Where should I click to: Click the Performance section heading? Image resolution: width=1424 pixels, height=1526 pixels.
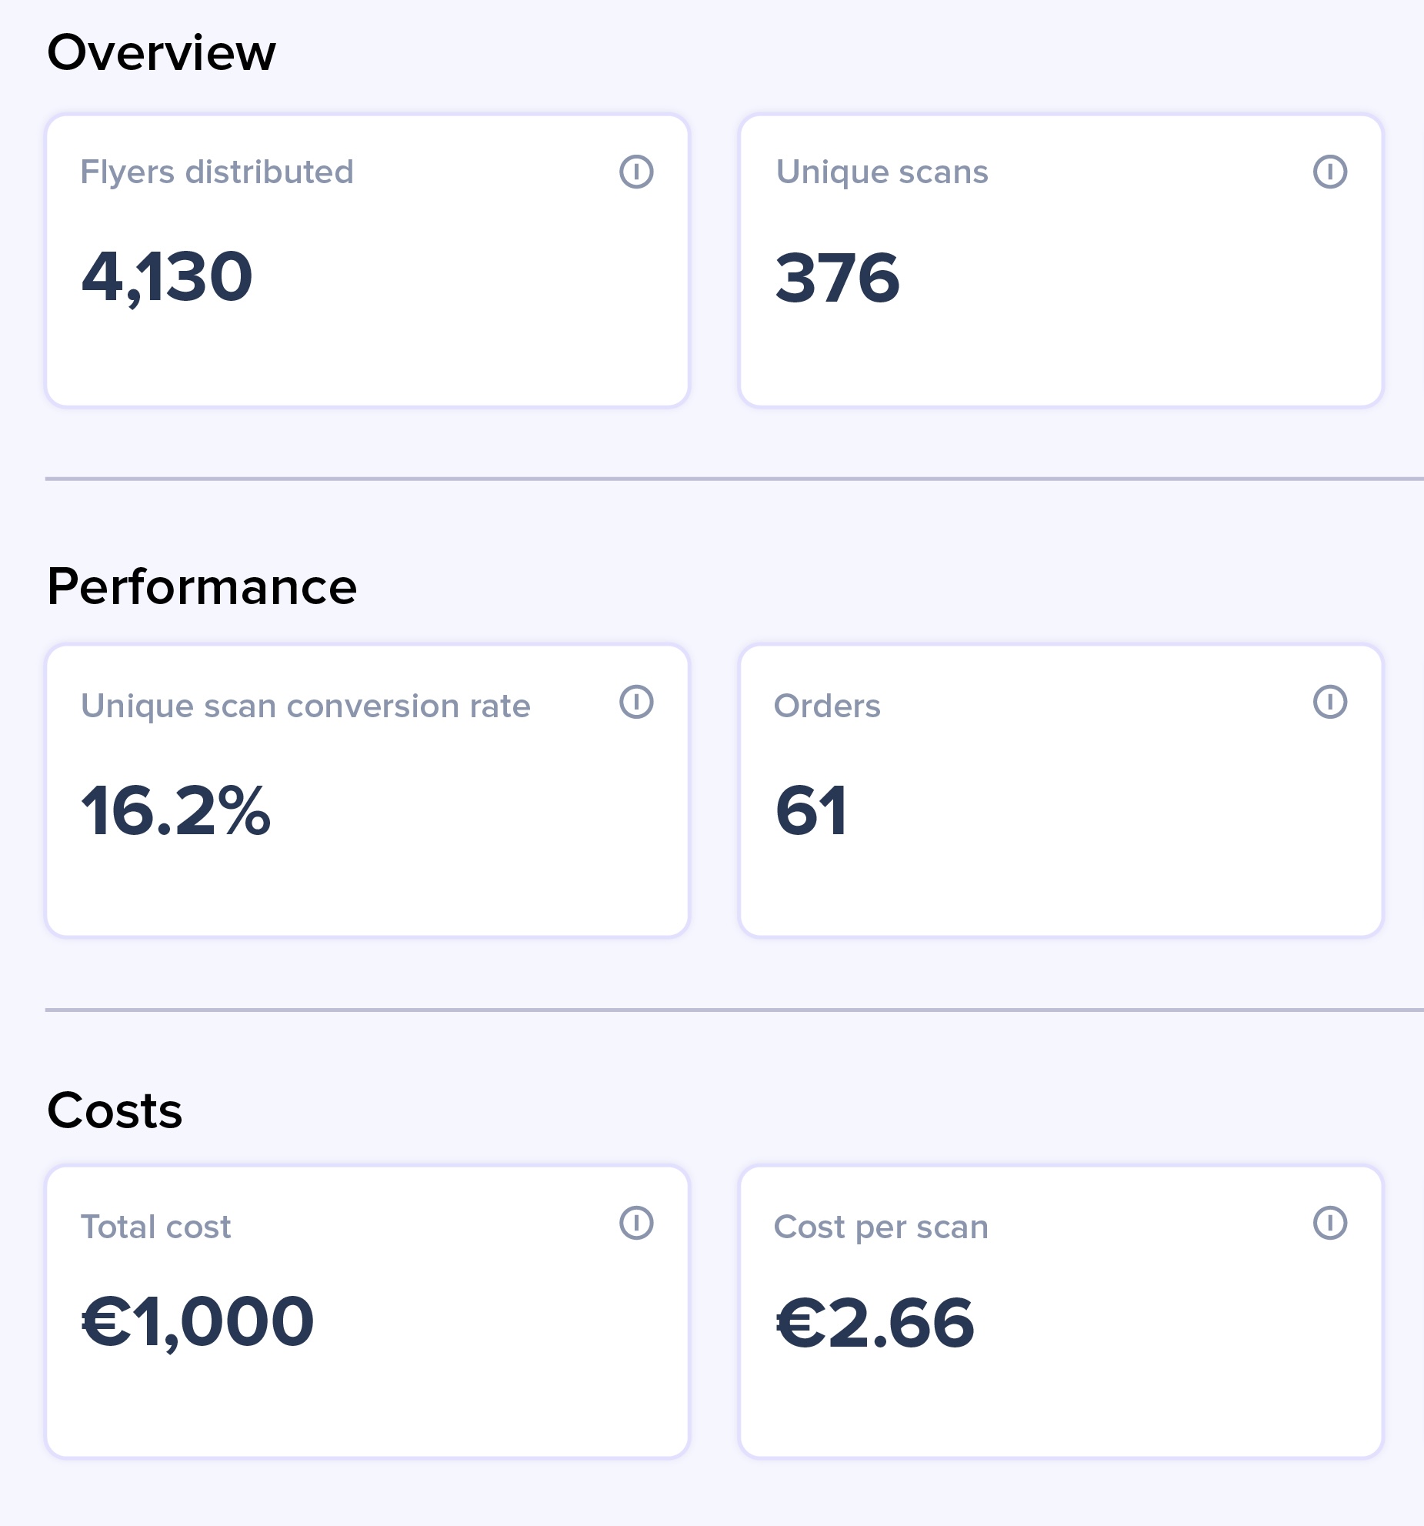[202, 586]
